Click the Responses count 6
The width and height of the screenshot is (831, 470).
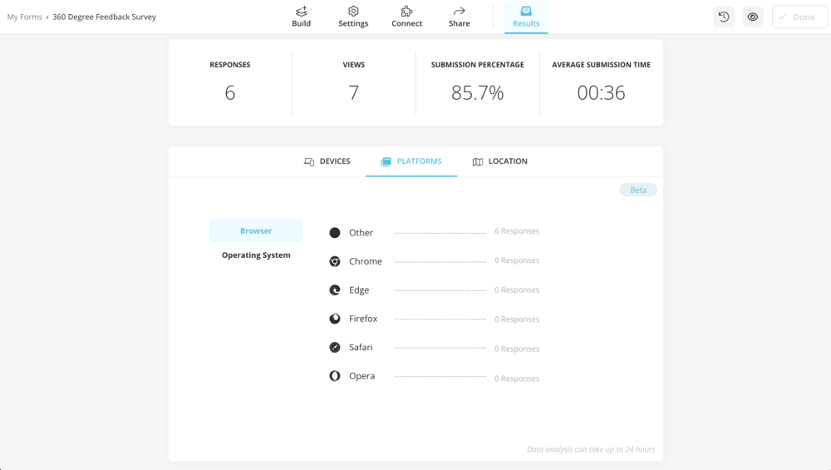point(230,93)
